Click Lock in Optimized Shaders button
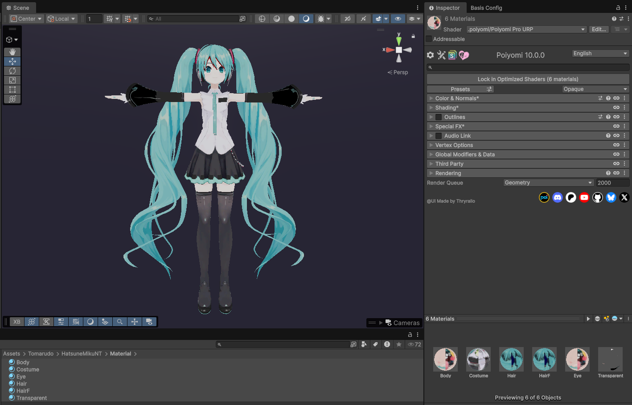Image resolution: width=632 pixels, height=405 pixels. [528, 79]
